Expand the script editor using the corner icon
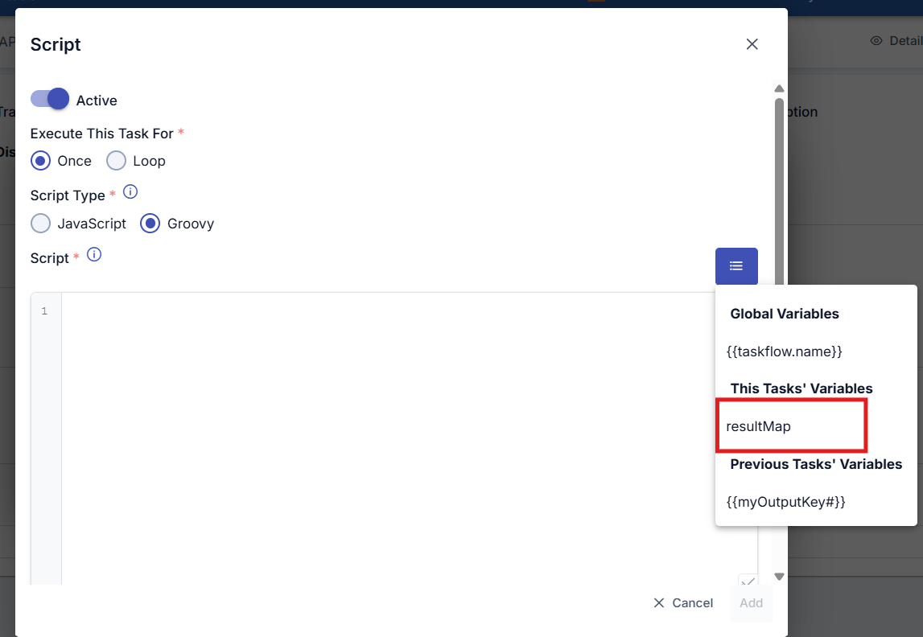Screen dimensions: 923x637 point(748,582)
